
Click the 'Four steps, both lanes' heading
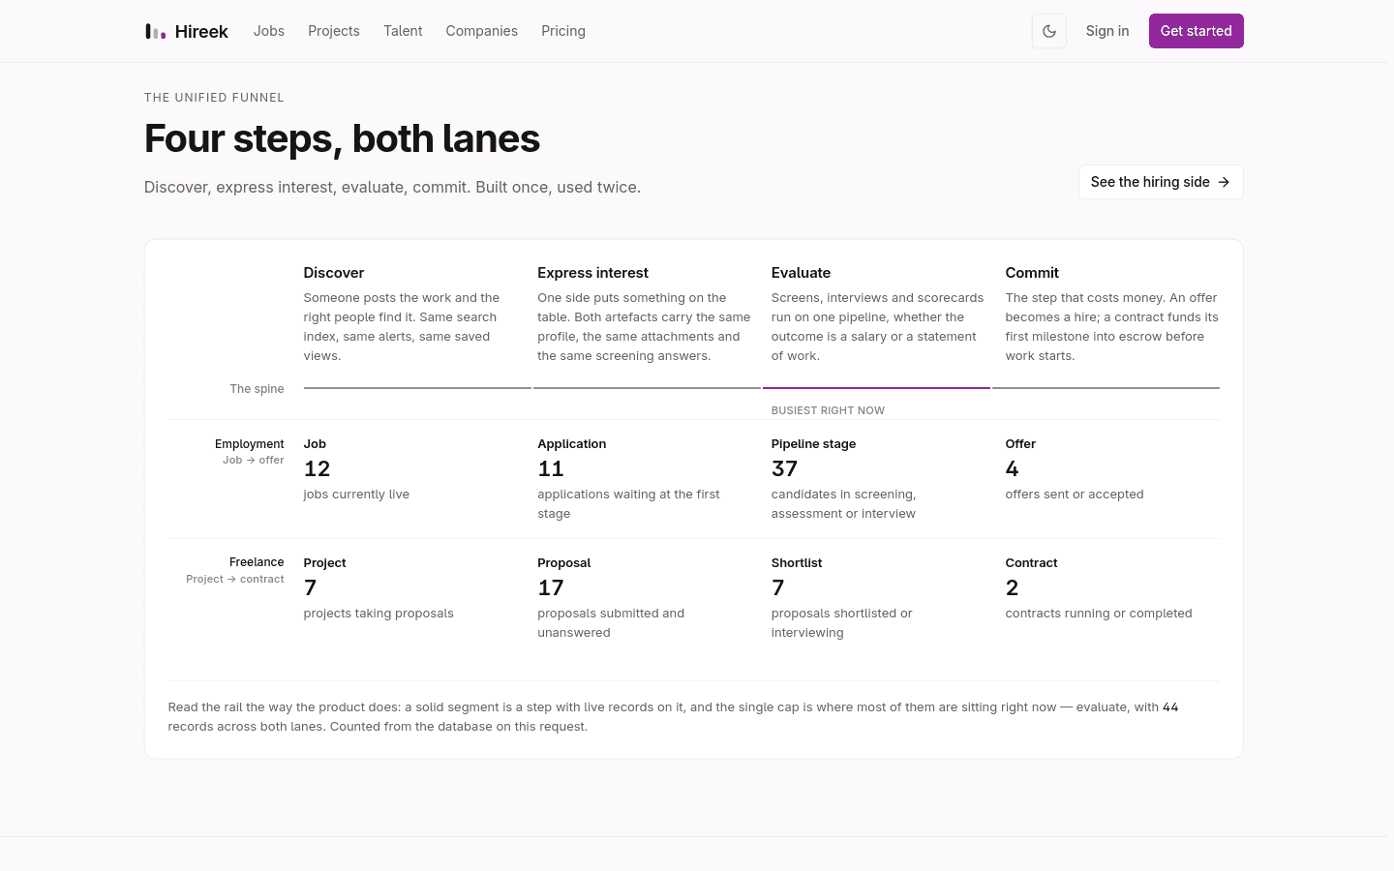point(342,138)
